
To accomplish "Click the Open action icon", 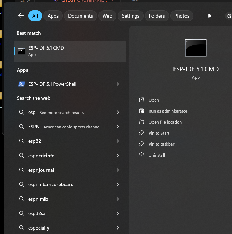I will (x=141, y=100).
